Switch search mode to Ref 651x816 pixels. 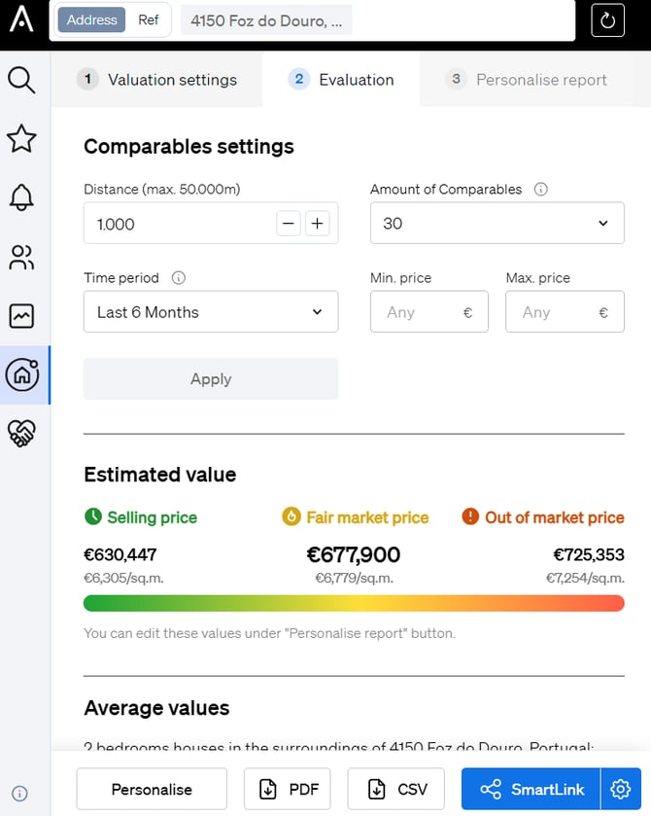[x=148, y=19]
